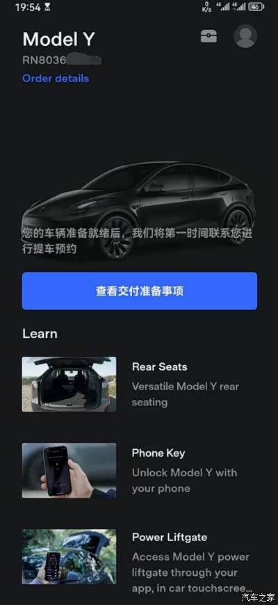Open the Phone Key thumbnail image
This screenshot has height=605, width=278.
(69, 470)
